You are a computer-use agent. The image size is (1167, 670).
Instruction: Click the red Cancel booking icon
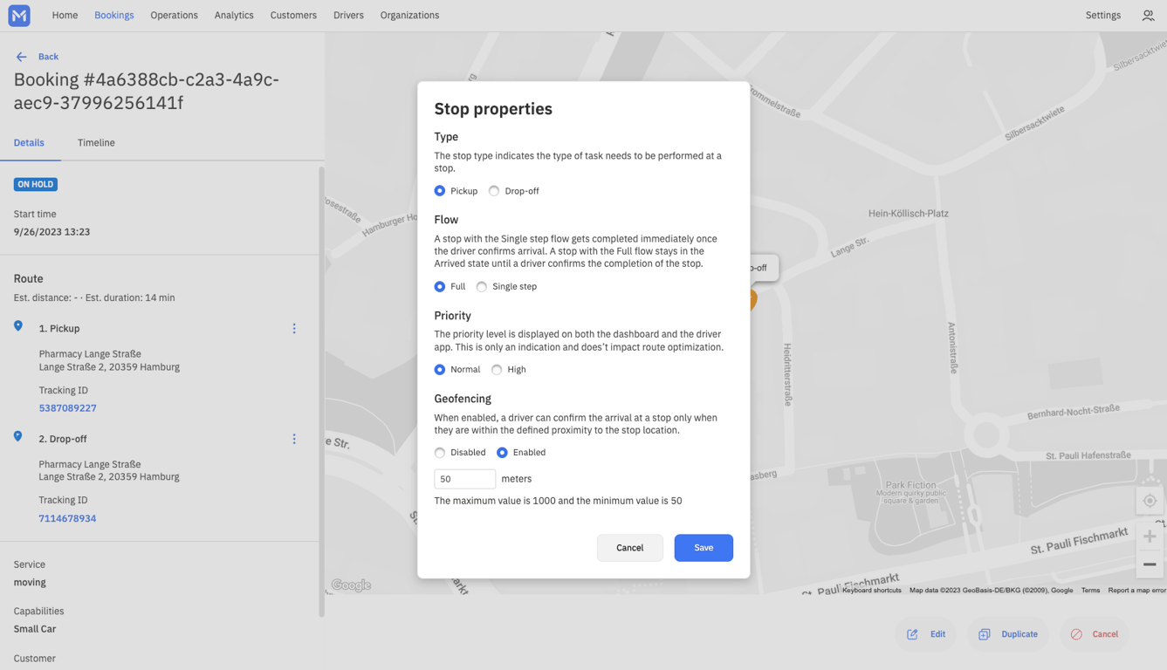coord(1076,634)
